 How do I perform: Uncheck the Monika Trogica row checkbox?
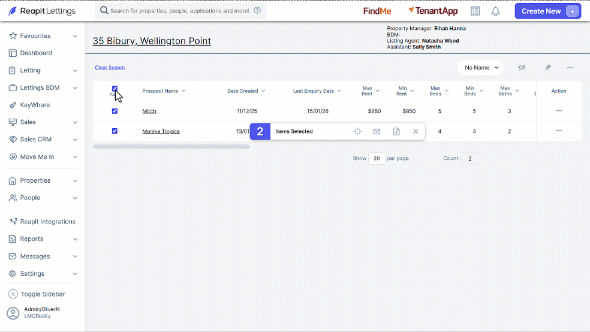[115, 131]
